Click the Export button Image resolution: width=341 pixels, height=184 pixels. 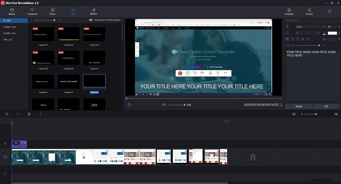(309, 11)
